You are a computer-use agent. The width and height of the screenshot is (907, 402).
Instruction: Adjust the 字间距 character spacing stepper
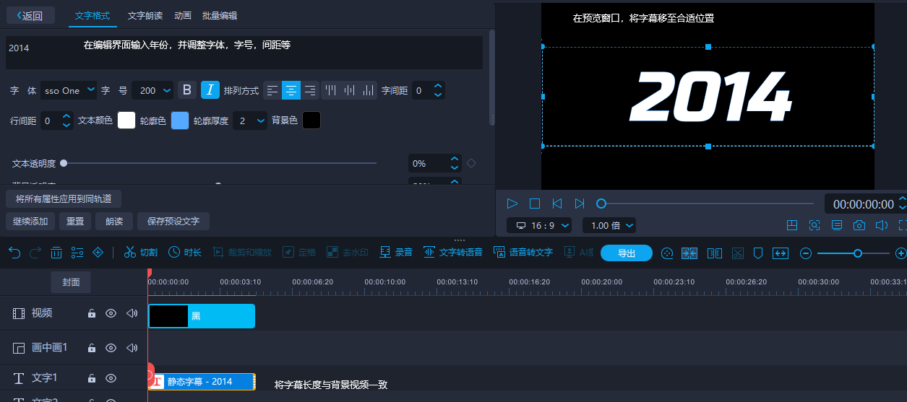[437, 90]
